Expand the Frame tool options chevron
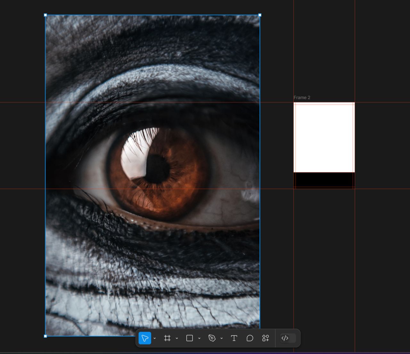 (x=177, y=338)
